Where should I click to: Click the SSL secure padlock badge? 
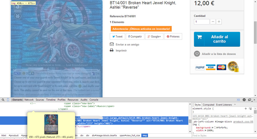click(x=233, y=67)
